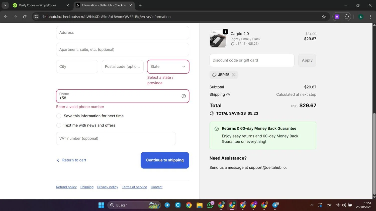Open the State dropdown

[168, 67]
